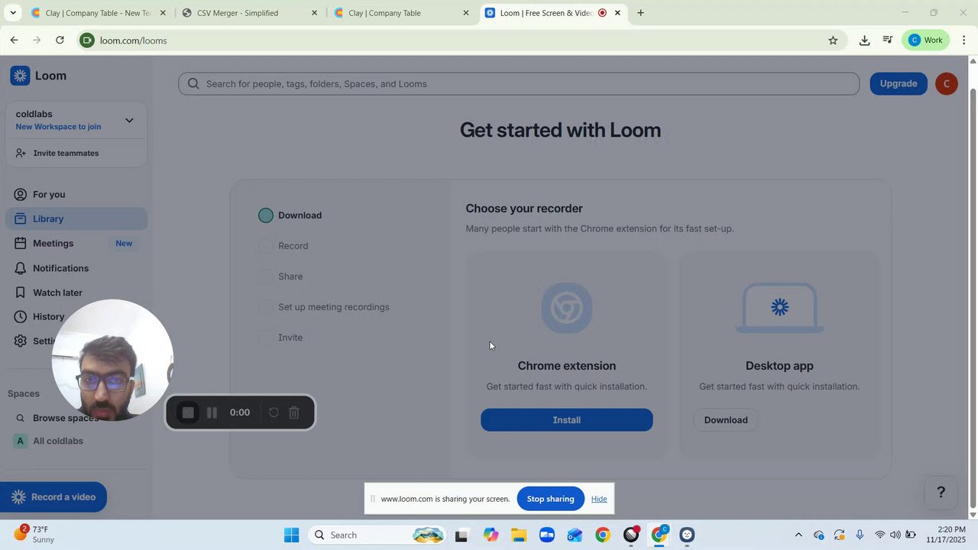Viewport: 978px width, 550px height.
Task: Stop the Loom recording
Action: [188, 412]
